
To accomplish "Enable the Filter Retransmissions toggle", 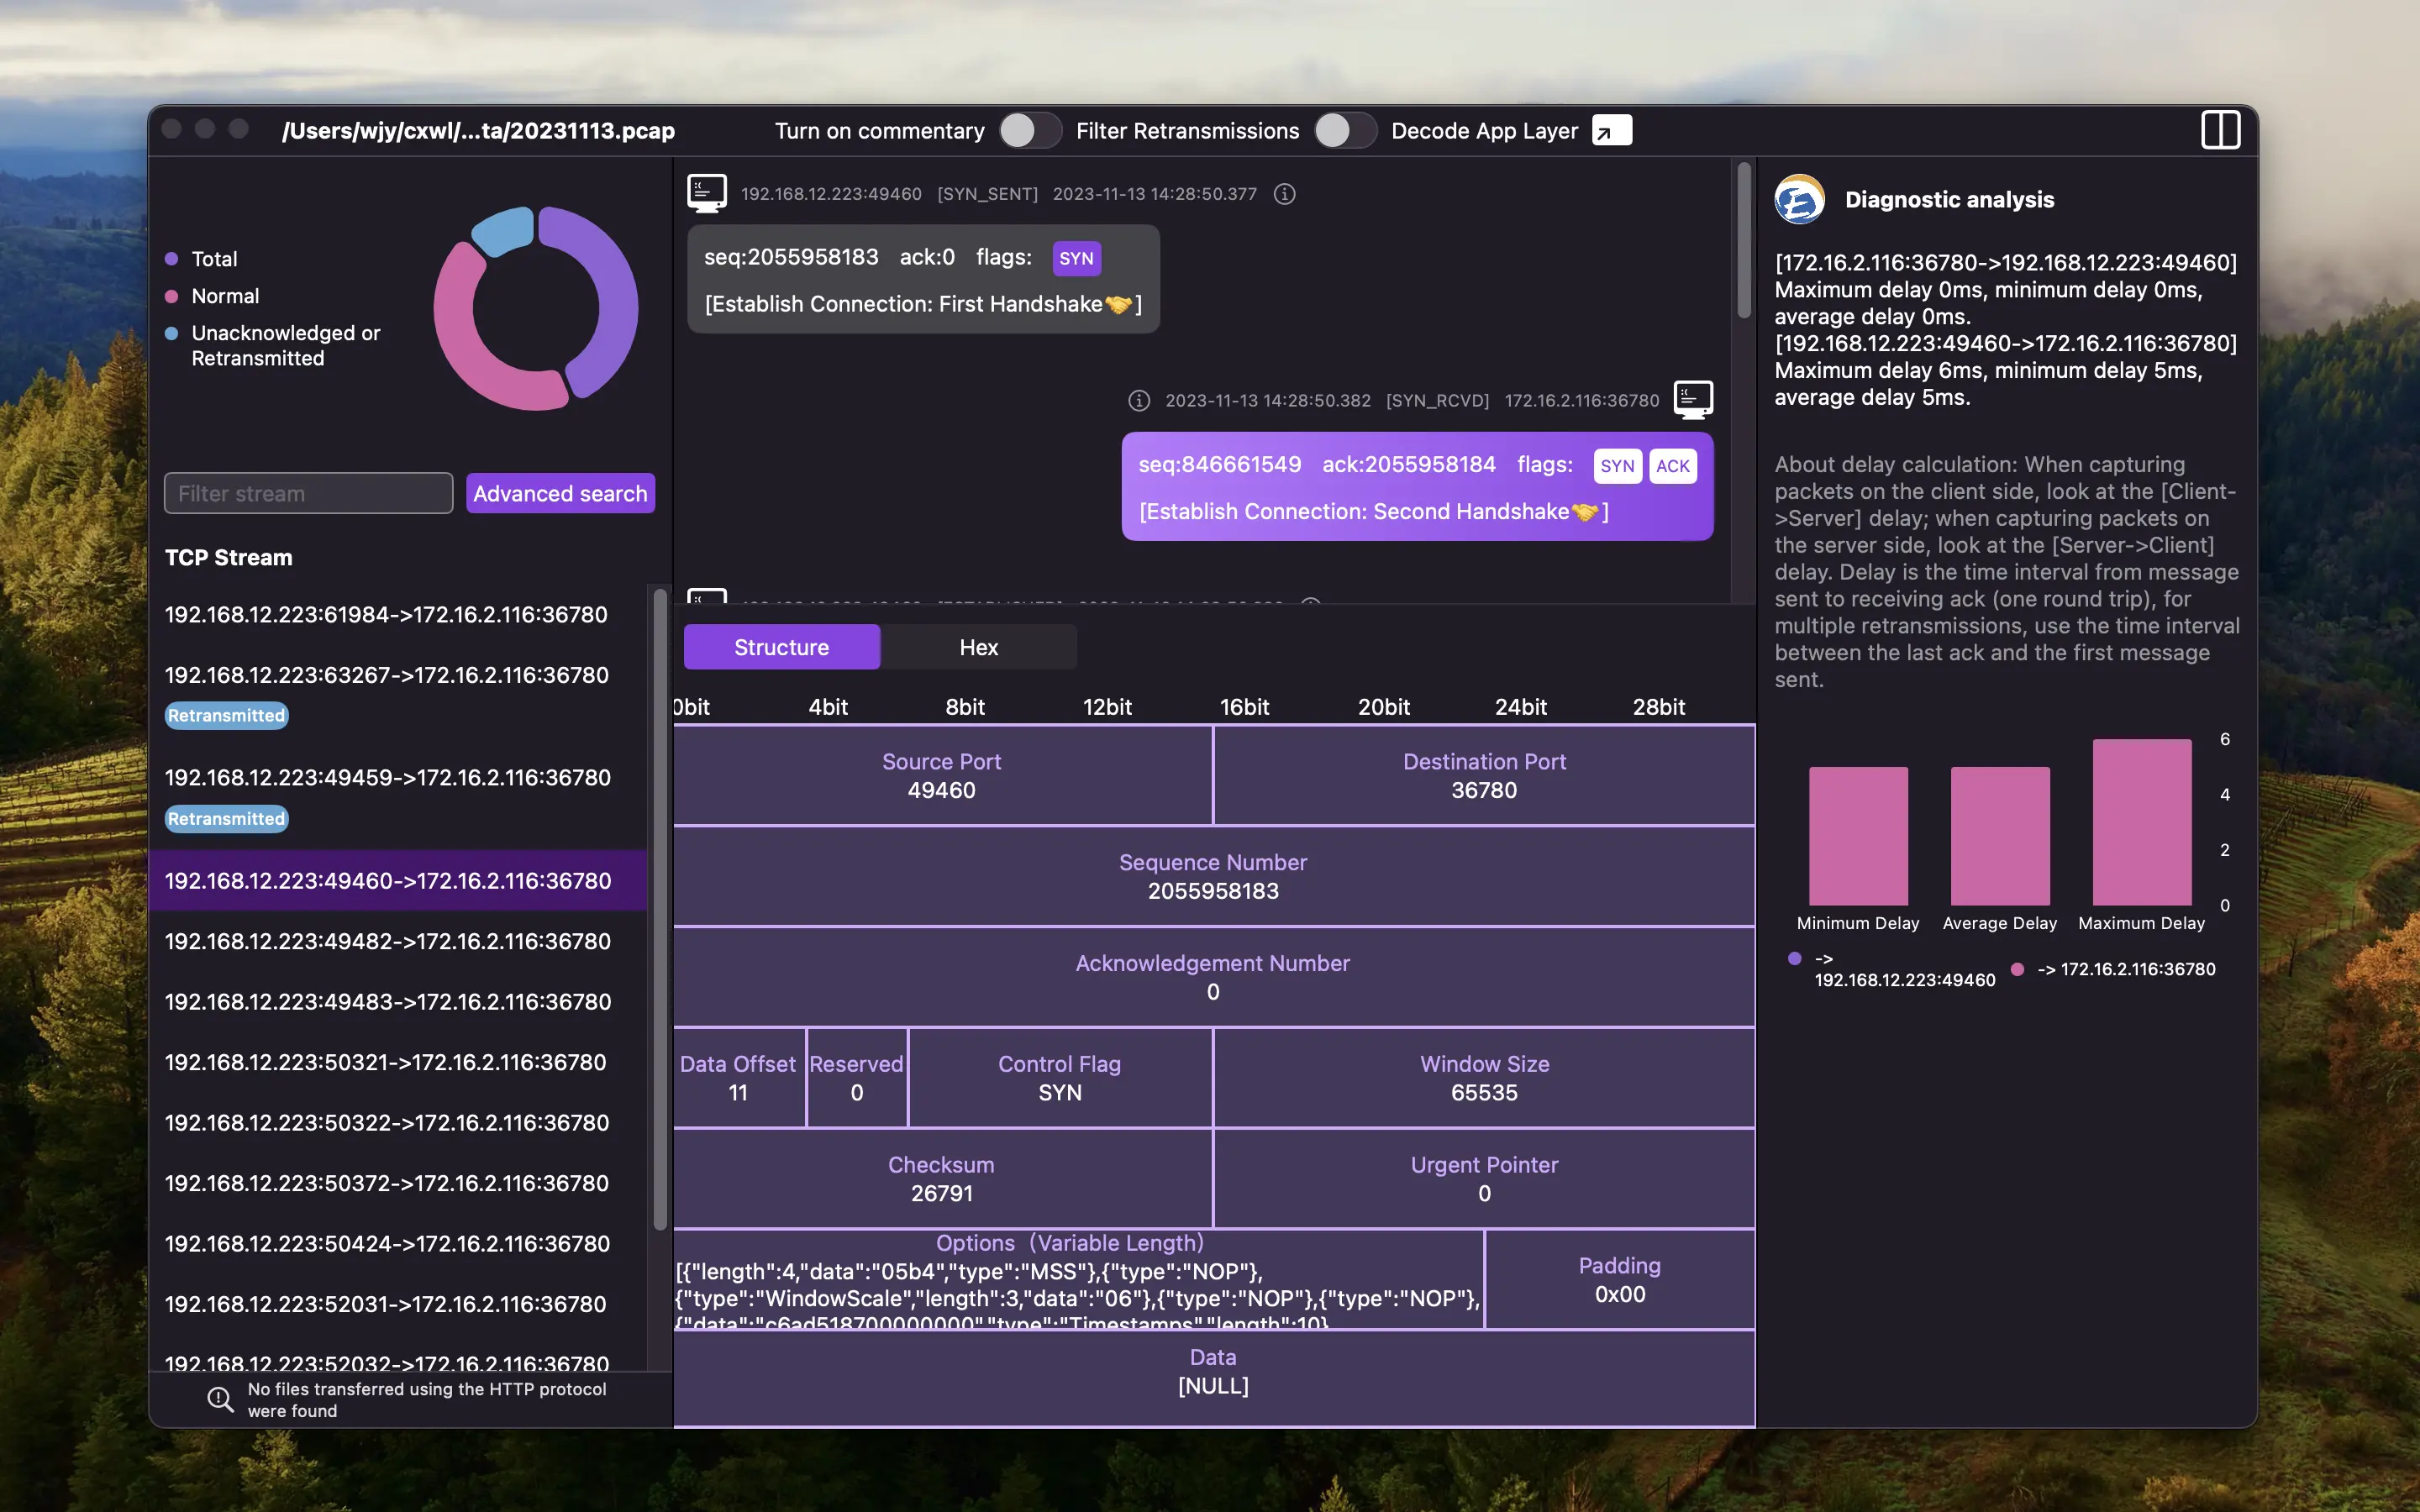I will 1346,130.
